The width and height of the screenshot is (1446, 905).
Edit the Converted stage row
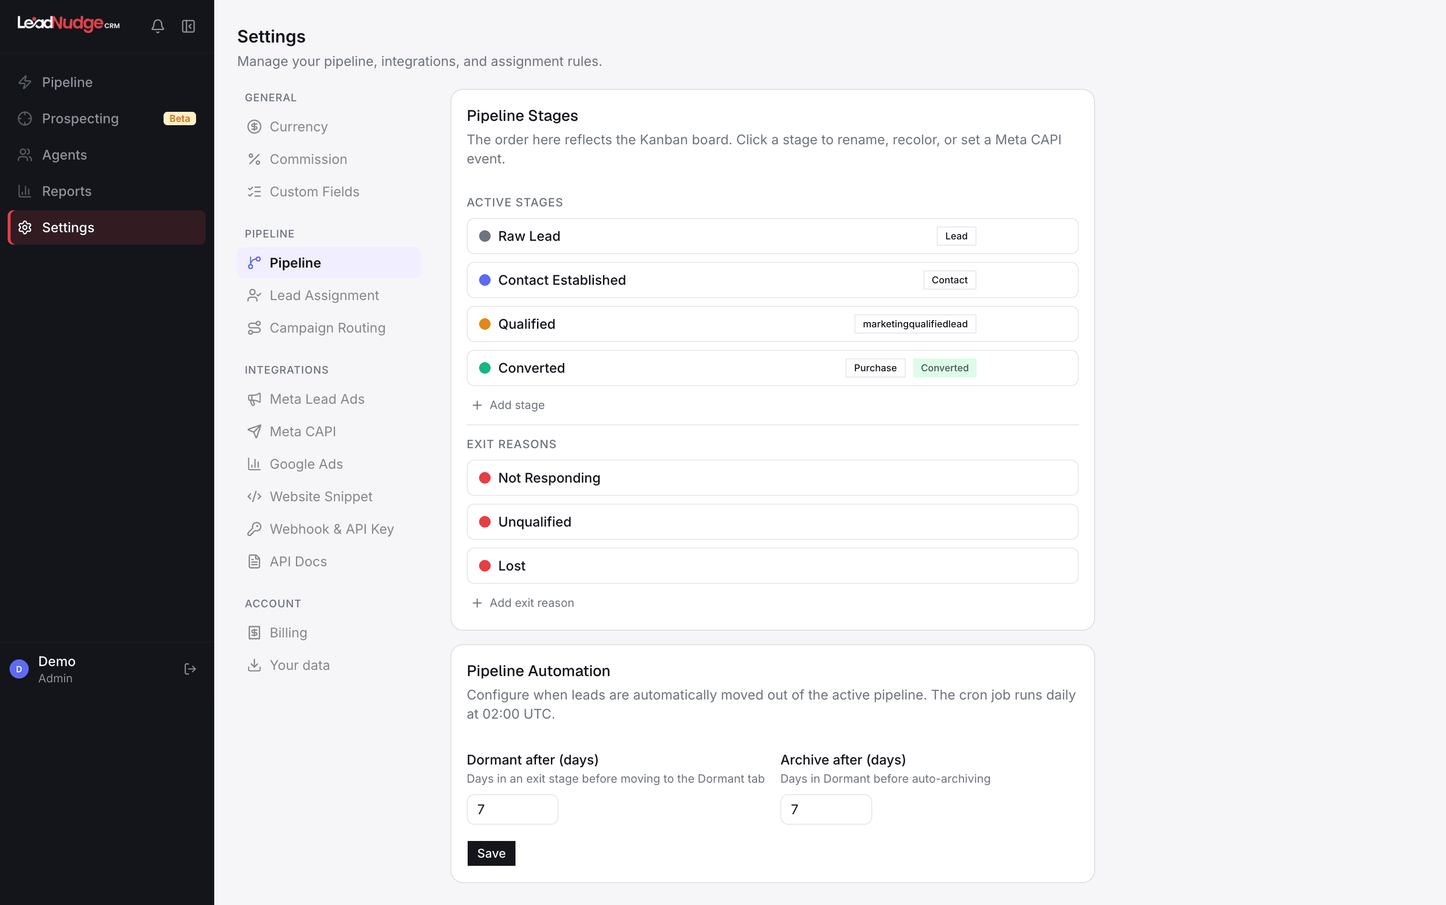click(x=772, y=368)
